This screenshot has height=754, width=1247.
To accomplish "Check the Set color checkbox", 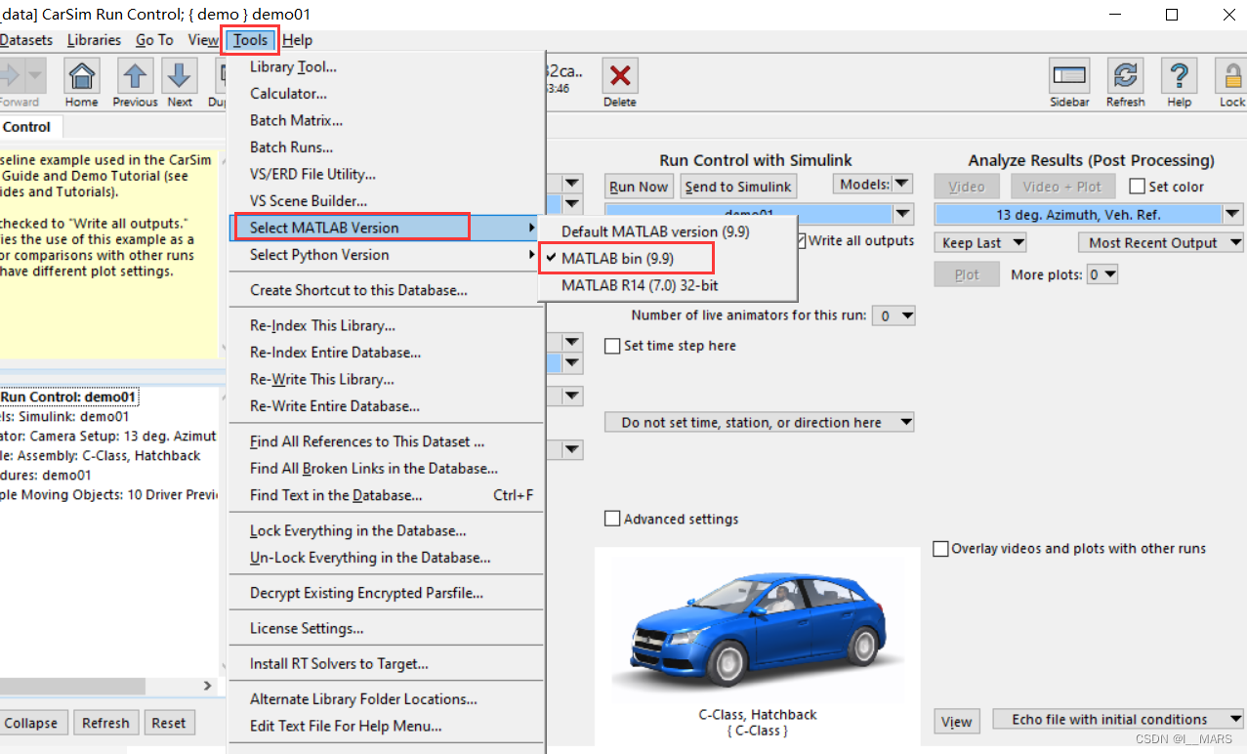I will coord(1137,187).
